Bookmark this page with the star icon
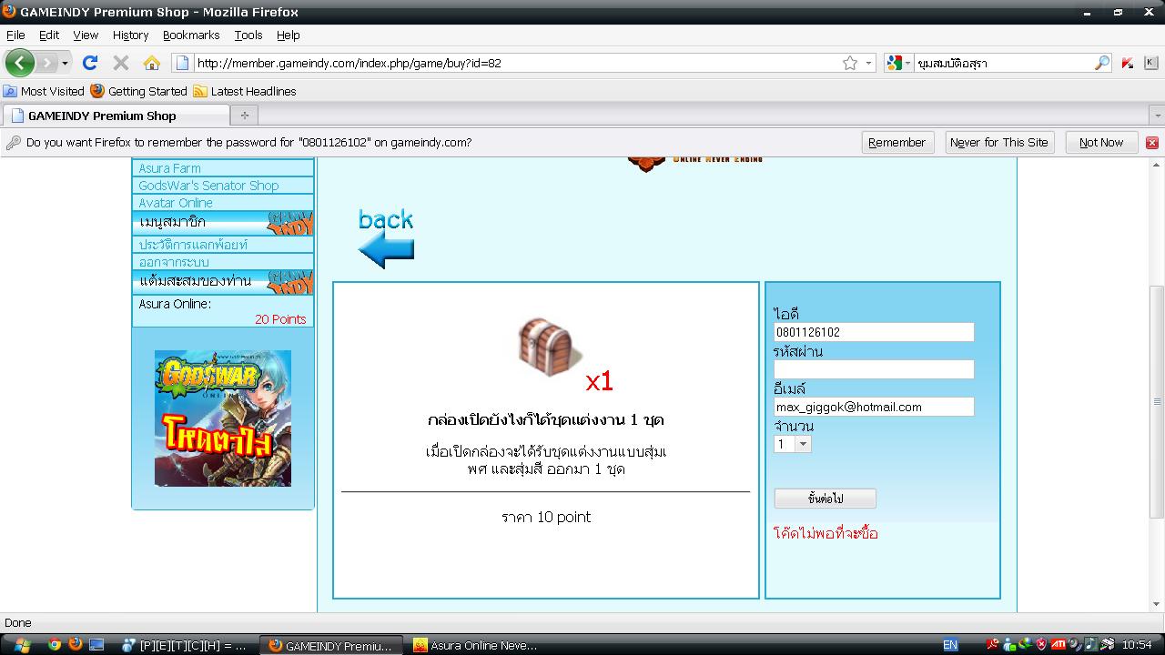 (850, 63)
